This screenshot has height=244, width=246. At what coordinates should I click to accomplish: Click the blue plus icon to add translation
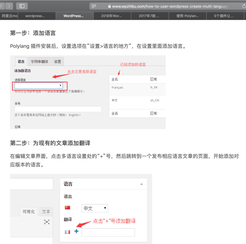(x=76, y=231)
